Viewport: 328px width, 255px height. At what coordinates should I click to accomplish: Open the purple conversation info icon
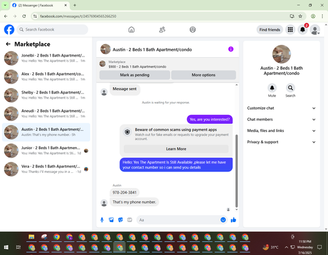(231, 49)
